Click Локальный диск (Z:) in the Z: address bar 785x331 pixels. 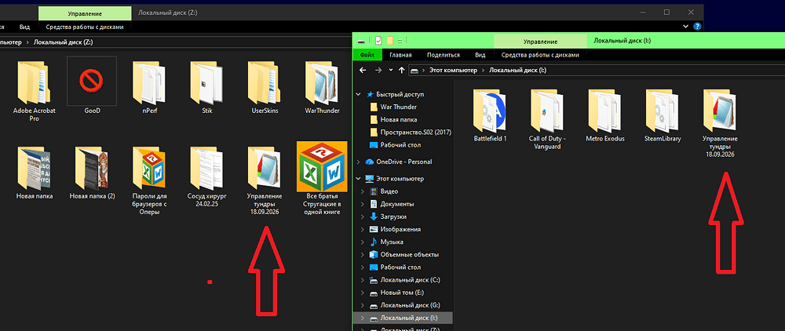click(63, 42)
